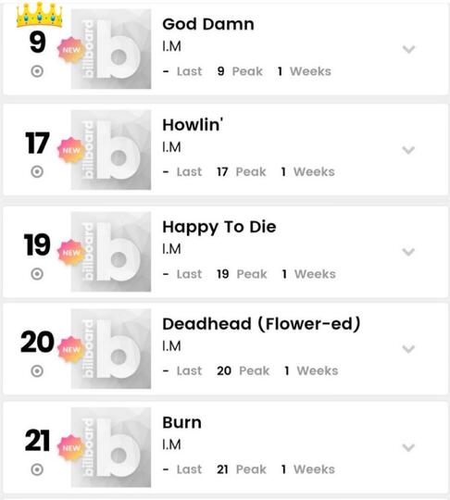Select the circle indicator under rank 20
The height and width of the screenshot is (500, 450).
(37, 371)
